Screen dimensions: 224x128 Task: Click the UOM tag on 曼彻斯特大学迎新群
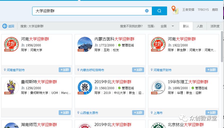pyautogui.click(x=55, y=93)
